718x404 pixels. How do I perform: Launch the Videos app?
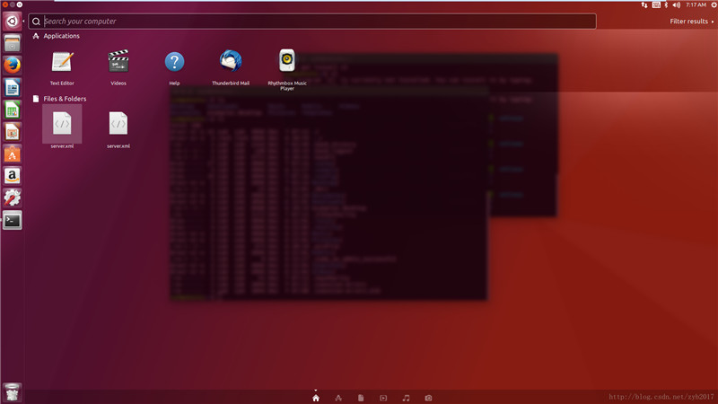118,62
